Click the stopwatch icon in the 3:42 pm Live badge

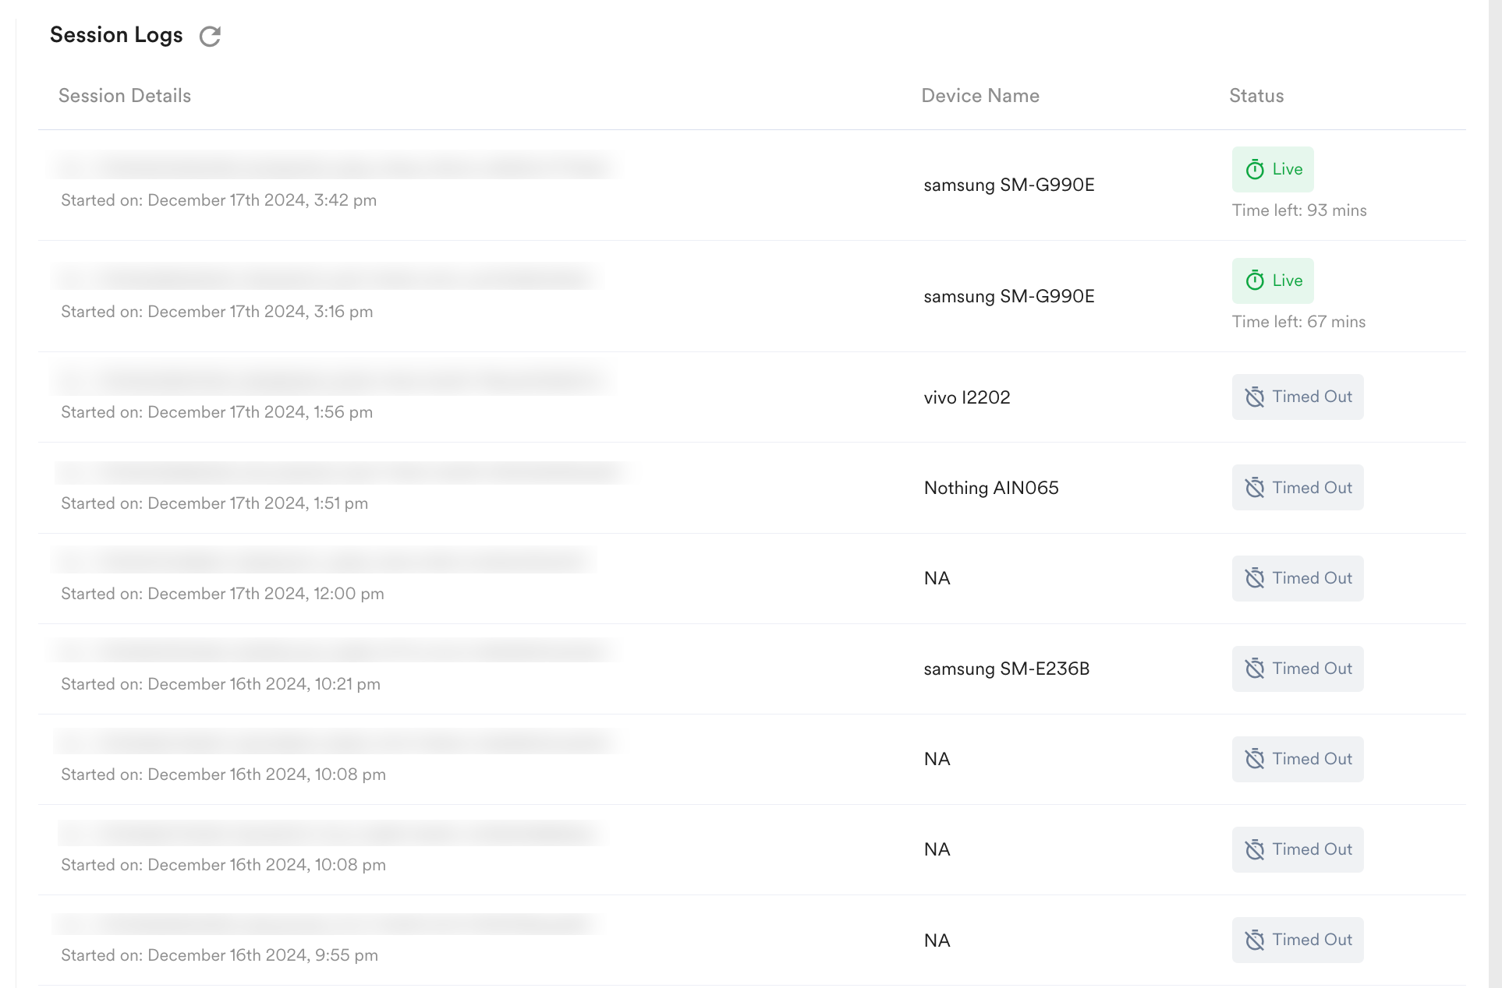[x=1254, y=170]
